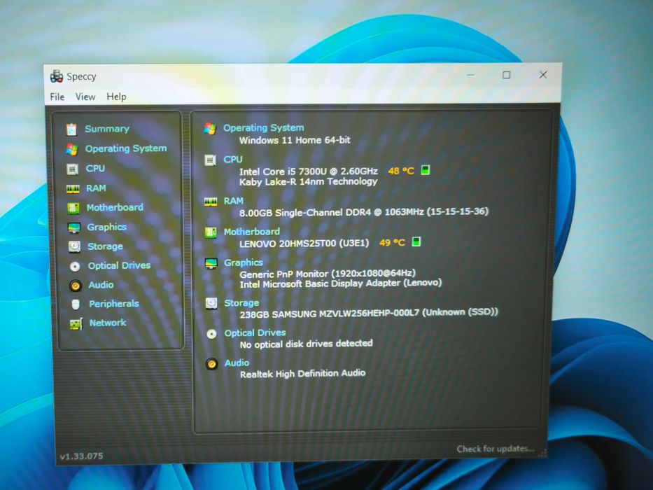Select Motherboard label in the sidebar
The width and height of the screenshot is (653, 490).
[x=115, y=207]
